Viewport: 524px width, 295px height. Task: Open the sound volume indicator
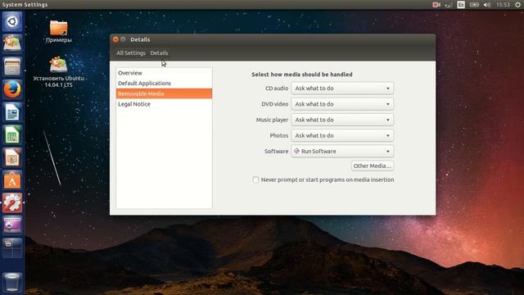(x=487, y=4)
